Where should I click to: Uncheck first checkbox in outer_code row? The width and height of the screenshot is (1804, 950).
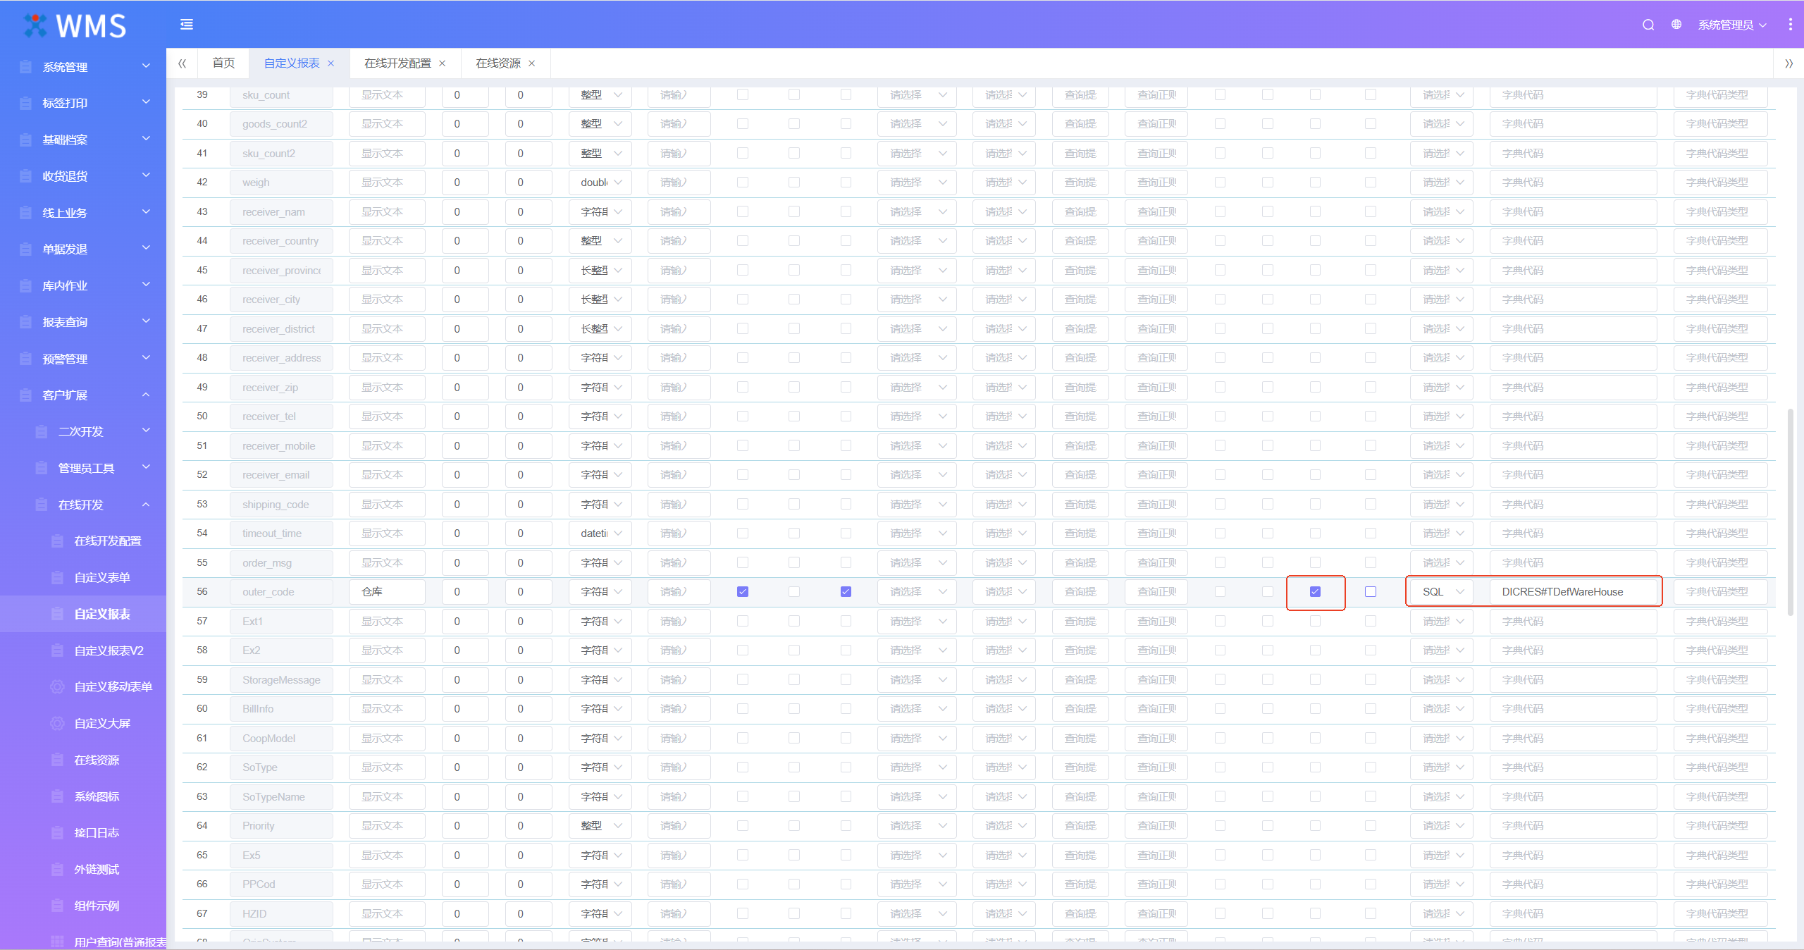[x=743, y=592]
